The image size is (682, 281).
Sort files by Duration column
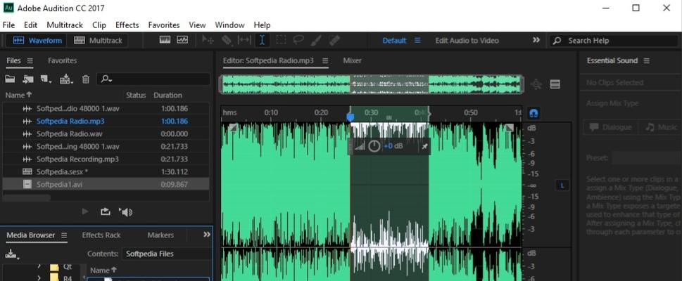coord(168,95)
